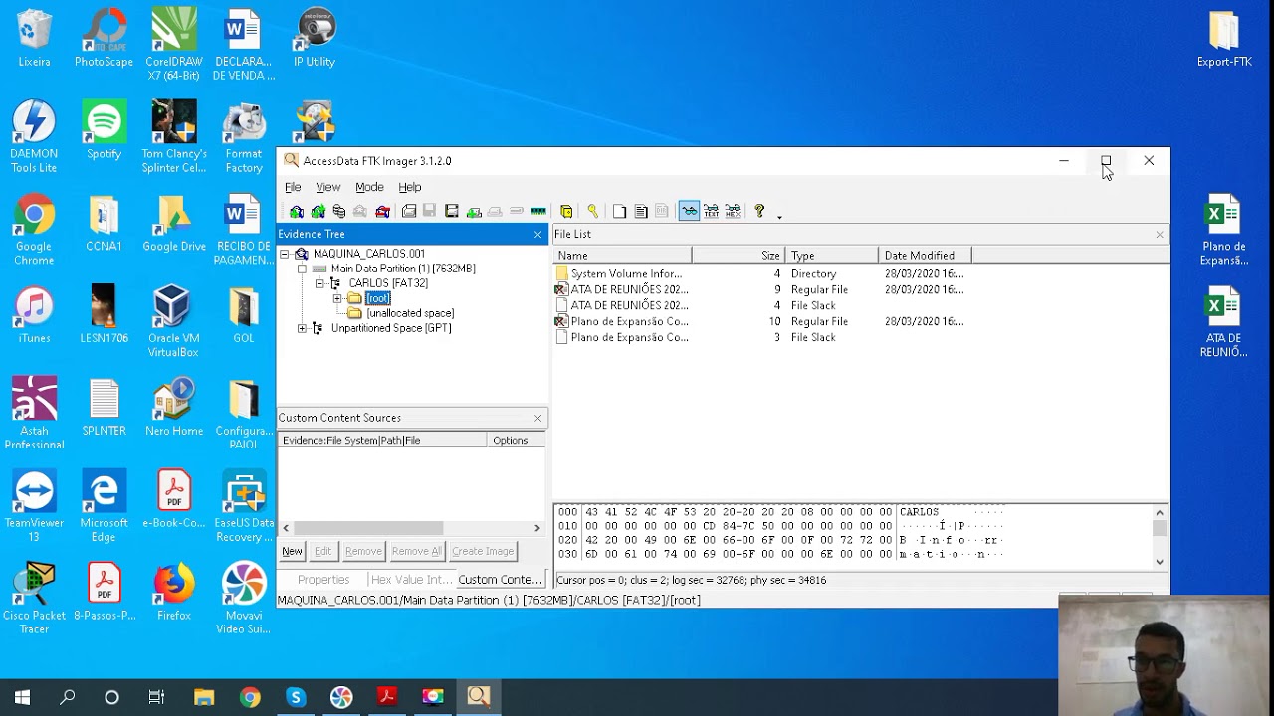1274x716 pixels.
Task: Expand the Unpartitioned Space [GPT] node
Action: tap(303, 328)
